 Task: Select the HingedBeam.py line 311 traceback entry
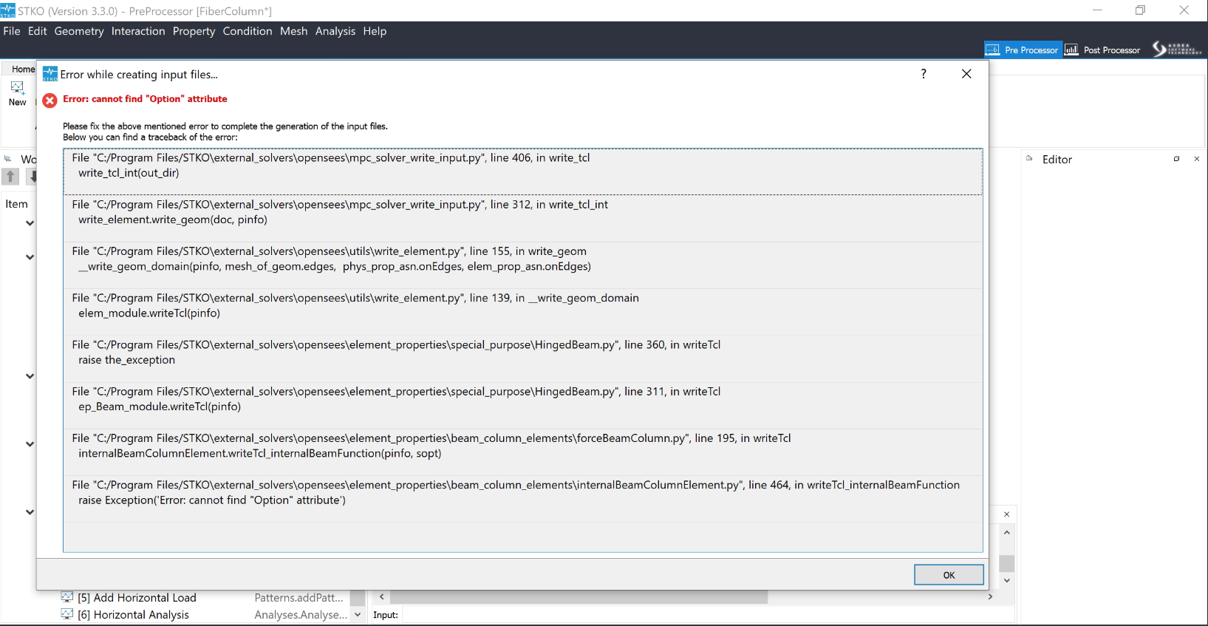pos(523,404)
